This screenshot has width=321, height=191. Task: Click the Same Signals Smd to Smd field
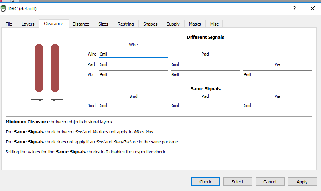coord(133,105)
